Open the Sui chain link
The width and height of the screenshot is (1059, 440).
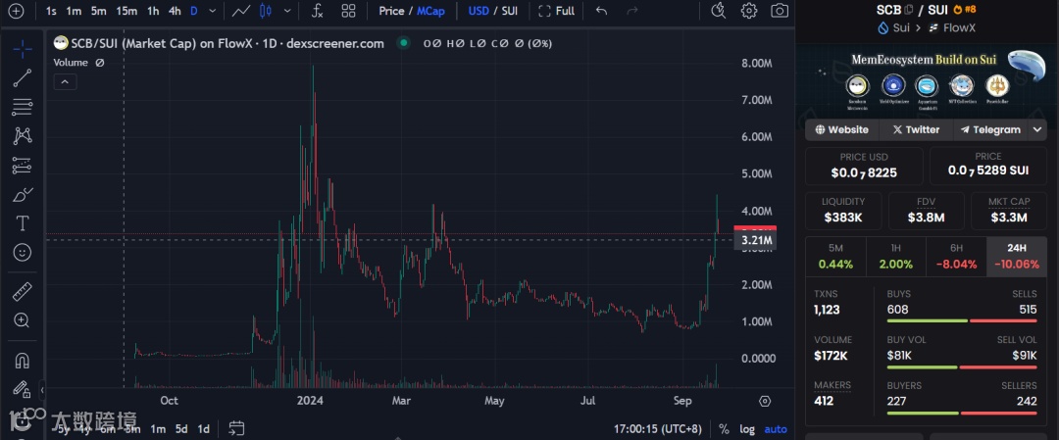pos(893,27)
